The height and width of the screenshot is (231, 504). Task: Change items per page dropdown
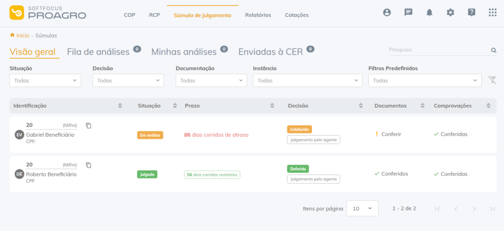(362, 208)
